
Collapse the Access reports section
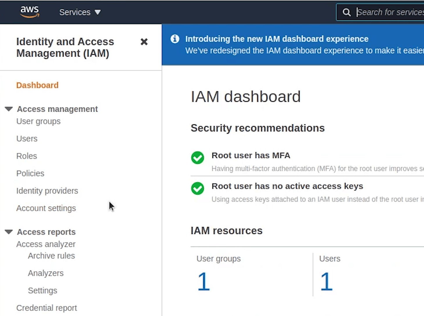tap(9, 232)
